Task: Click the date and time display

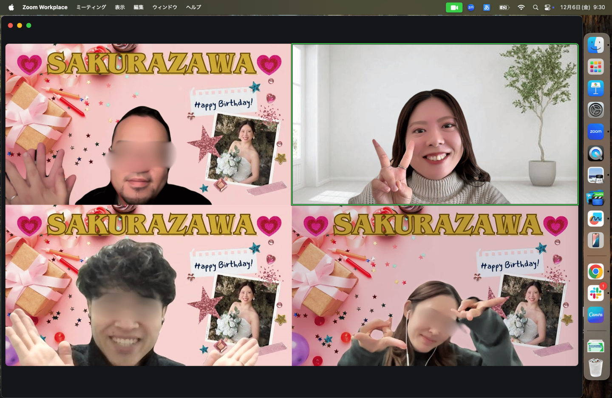Action: (582, 7)
